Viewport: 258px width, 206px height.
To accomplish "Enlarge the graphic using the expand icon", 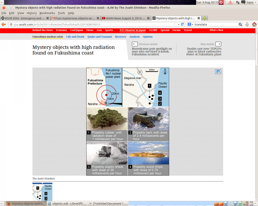I will [218, 72].
